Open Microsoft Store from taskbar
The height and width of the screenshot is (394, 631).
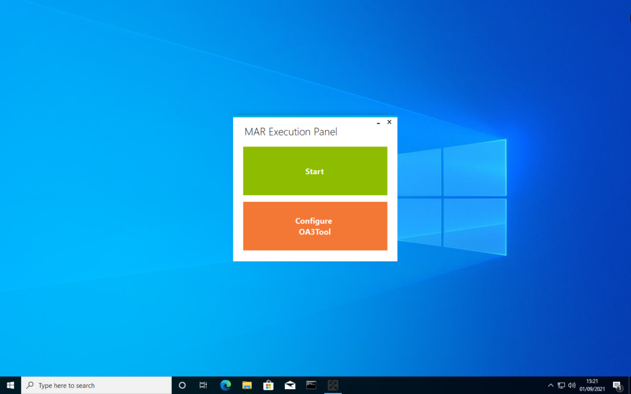268,385
